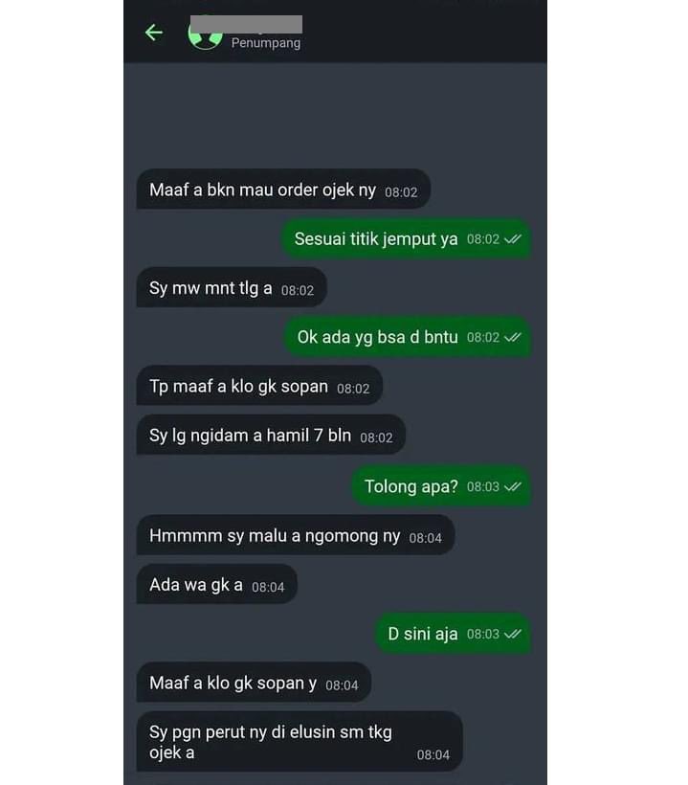The width and height of the screenshot is (688, 785).
Task: Tap read checkmarks on "D sini aja"
Action: [x=513, y=634]
